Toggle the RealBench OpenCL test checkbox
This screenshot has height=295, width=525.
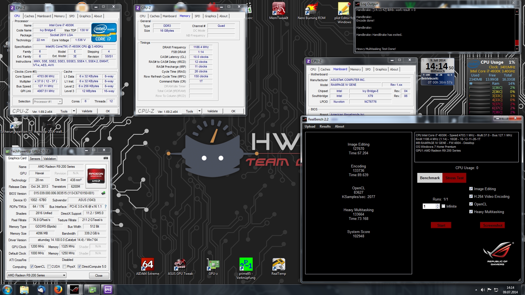(x=471, y=204)
